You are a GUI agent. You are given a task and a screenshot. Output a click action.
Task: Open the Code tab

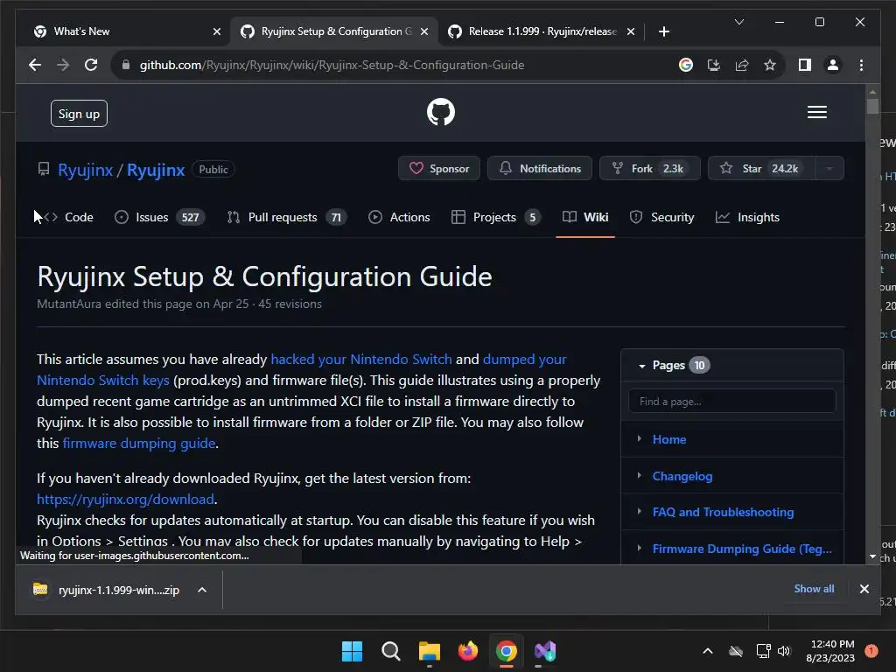68,217
